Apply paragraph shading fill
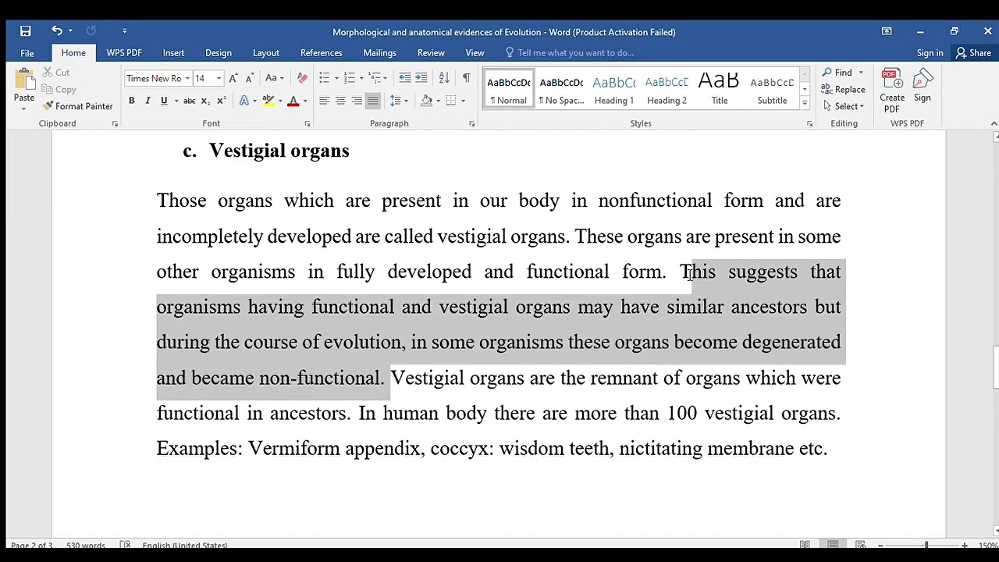 426,101
